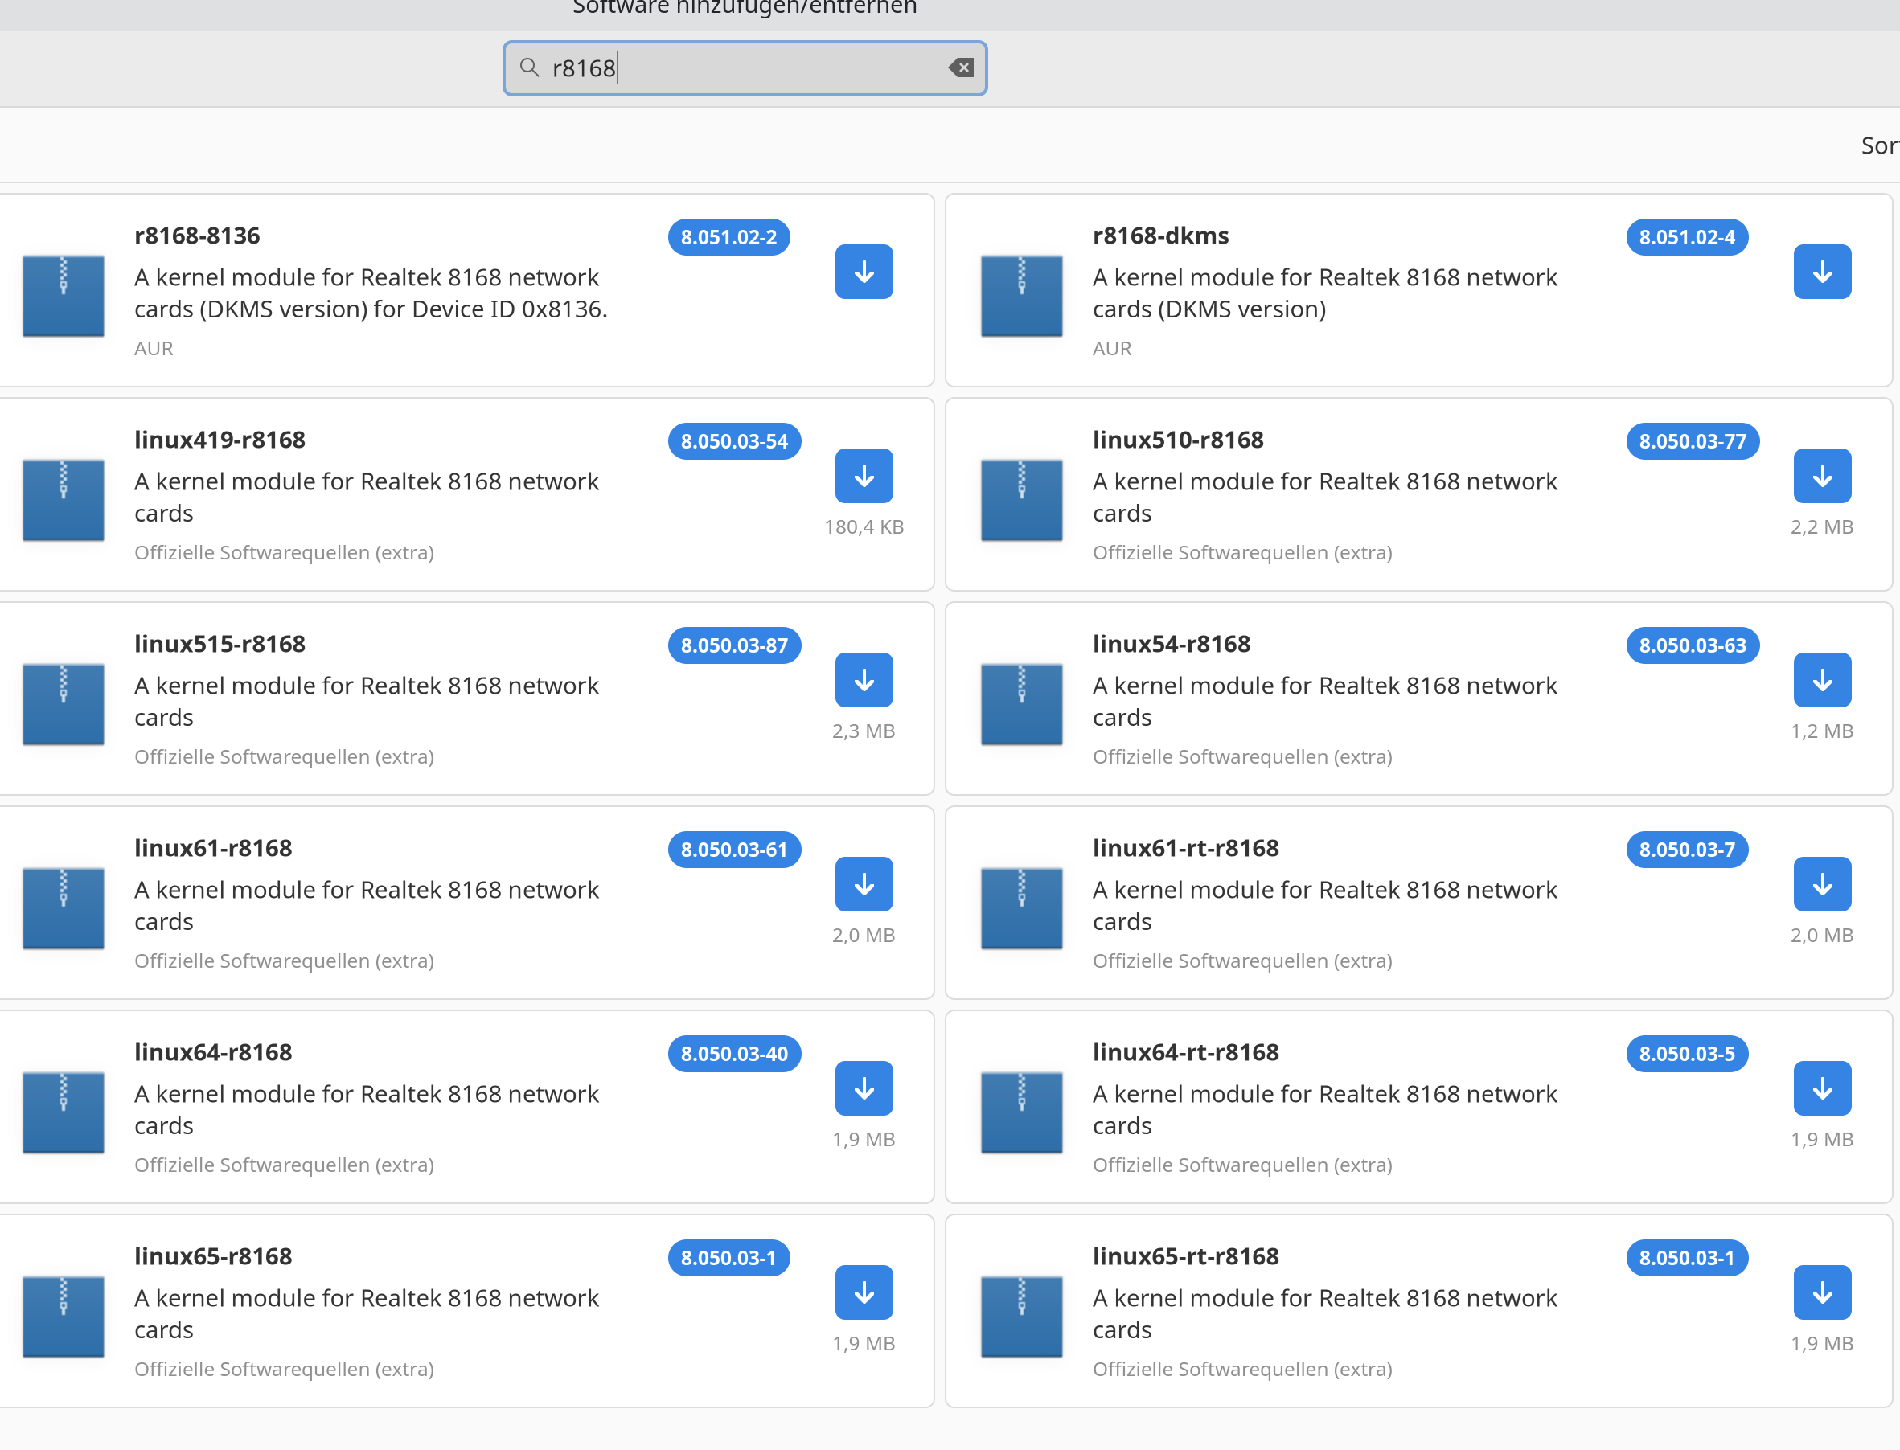Install the linux64-r8168 package

click(864, 1088)
